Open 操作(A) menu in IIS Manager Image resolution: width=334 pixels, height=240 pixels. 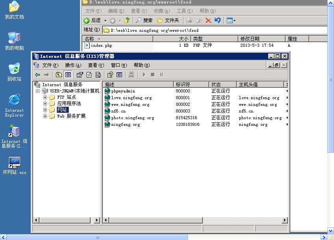pos(73,65)
